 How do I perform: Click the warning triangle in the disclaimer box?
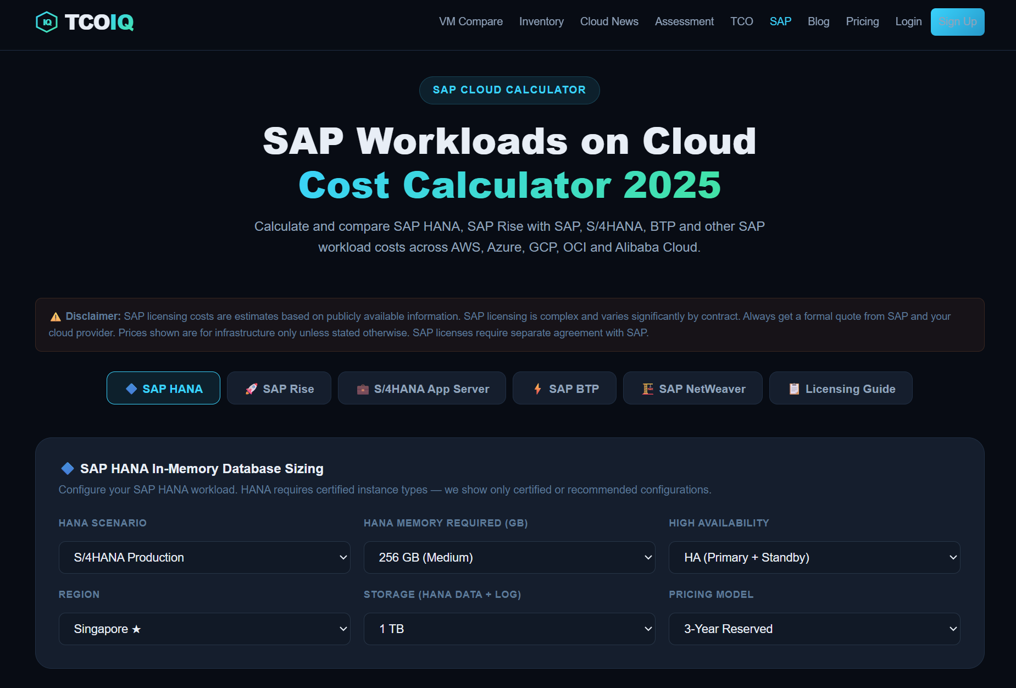pos(55,316)
